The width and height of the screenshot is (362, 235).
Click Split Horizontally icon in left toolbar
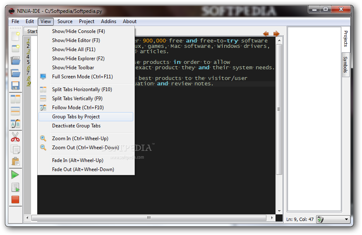pos(15,99)
